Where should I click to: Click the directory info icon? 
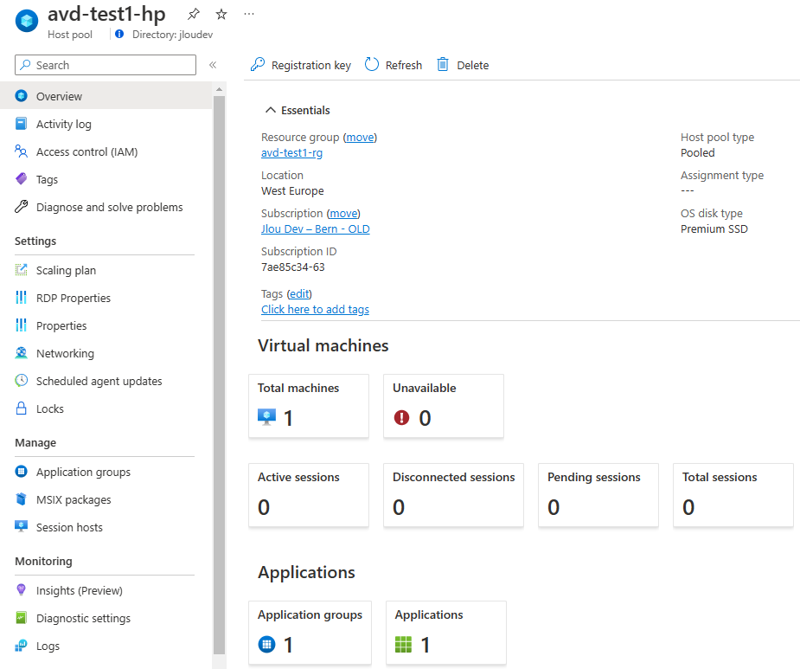pos(119,35)
